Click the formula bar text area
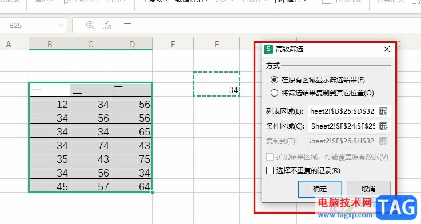 point(271,25)
